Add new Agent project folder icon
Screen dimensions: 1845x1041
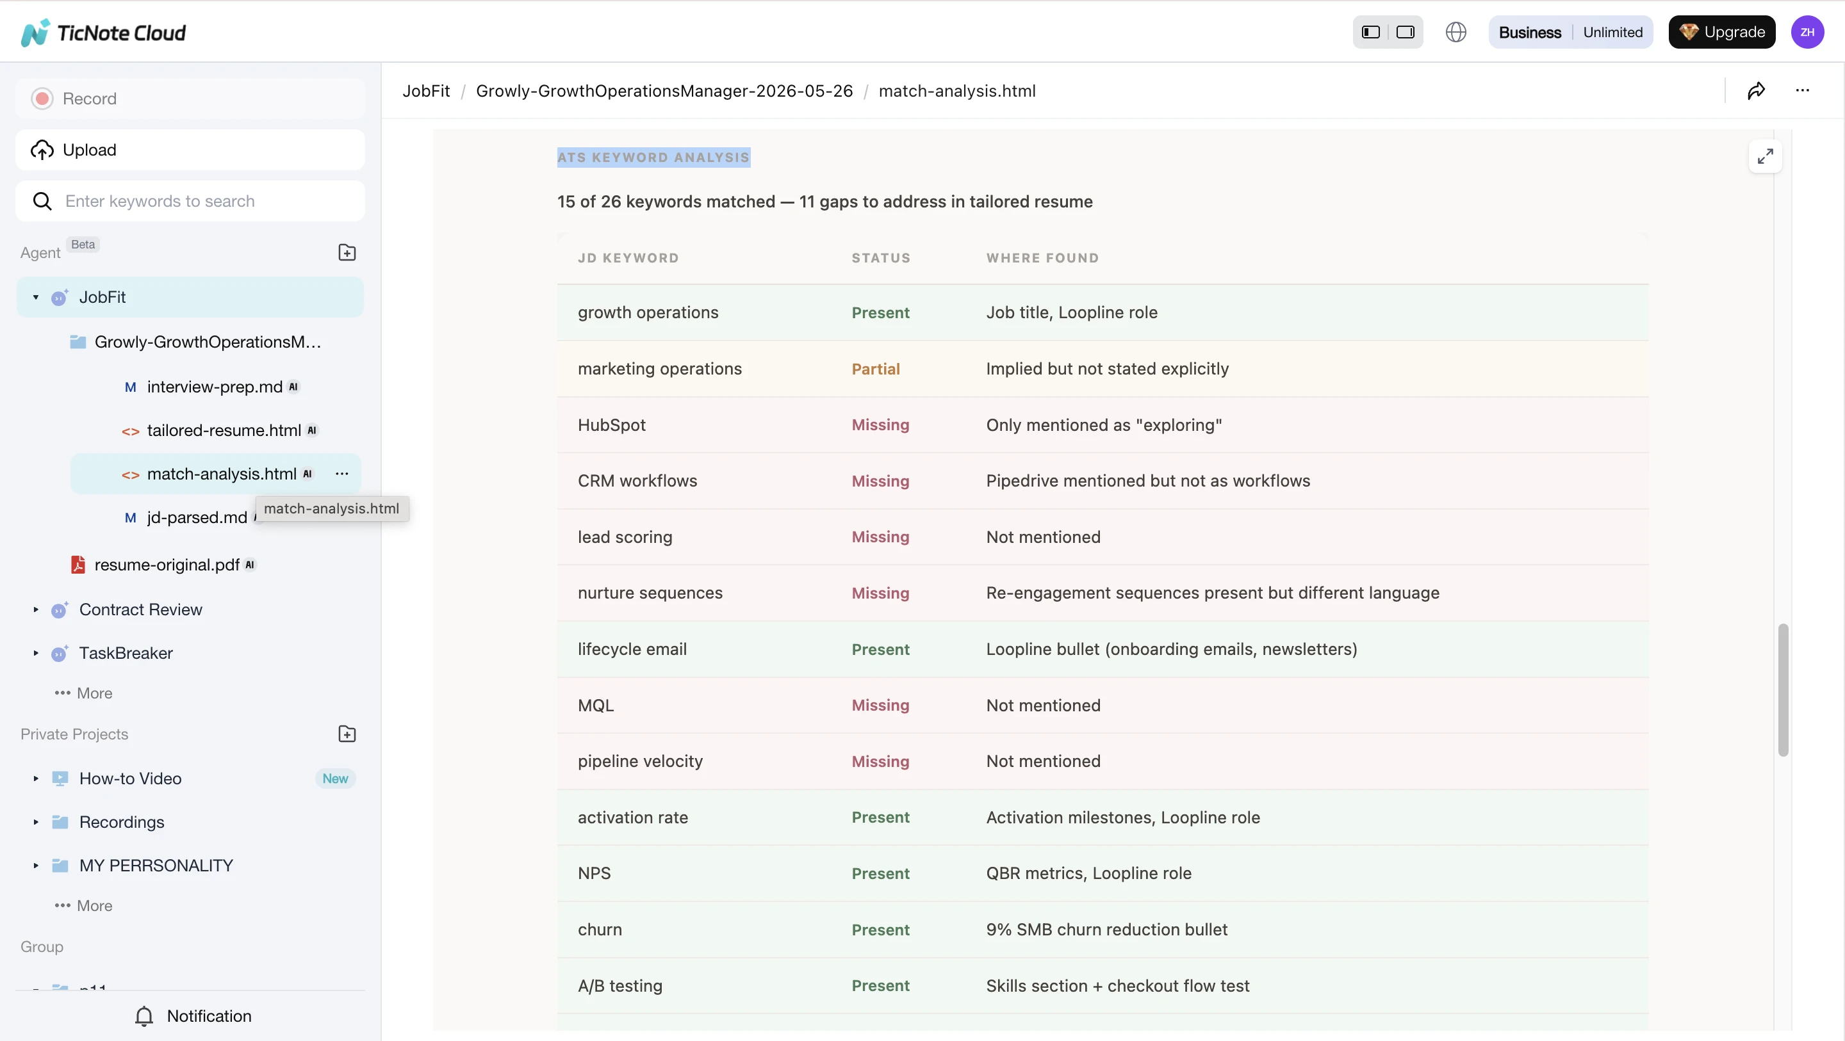coord(347,252)
